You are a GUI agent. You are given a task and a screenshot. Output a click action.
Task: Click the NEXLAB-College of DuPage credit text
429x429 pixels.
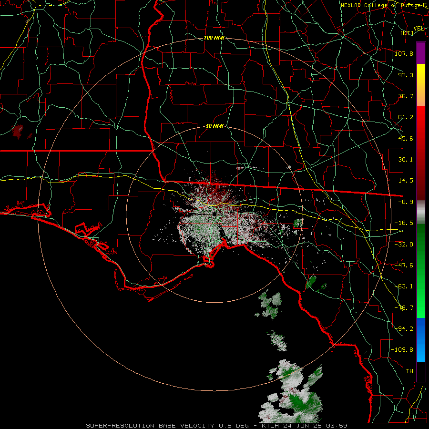pos(384,5)
